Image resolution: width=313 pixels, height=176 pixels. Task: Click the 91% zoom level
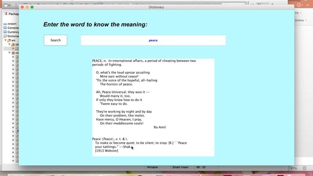point(293,168)
